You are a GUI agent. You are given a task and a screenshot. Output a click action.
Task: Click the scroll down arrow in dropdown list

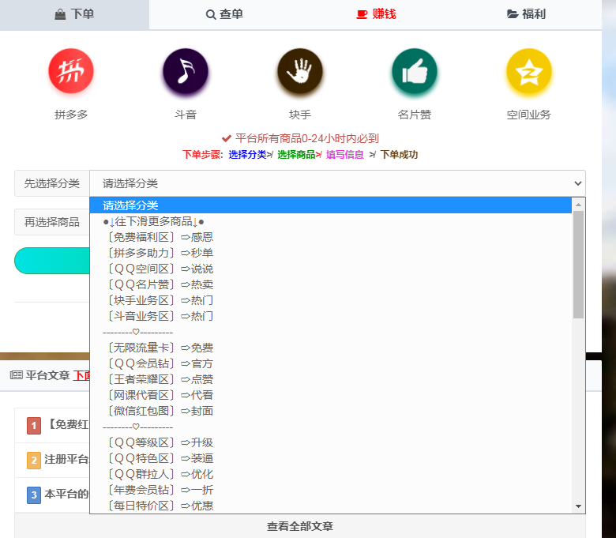[x=578, y=506]
